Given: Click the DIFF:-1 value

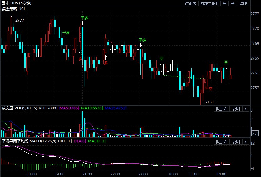Looking at the screenshot, I should (x=65, y=141).
